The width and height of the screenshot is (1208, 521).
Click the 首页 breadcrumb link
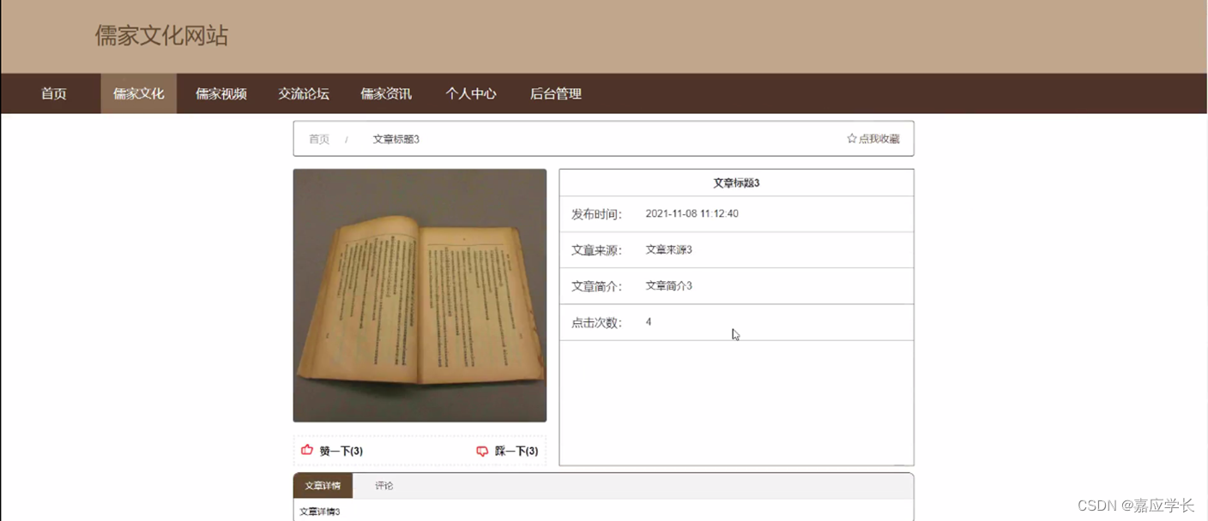tap(319, 139)
